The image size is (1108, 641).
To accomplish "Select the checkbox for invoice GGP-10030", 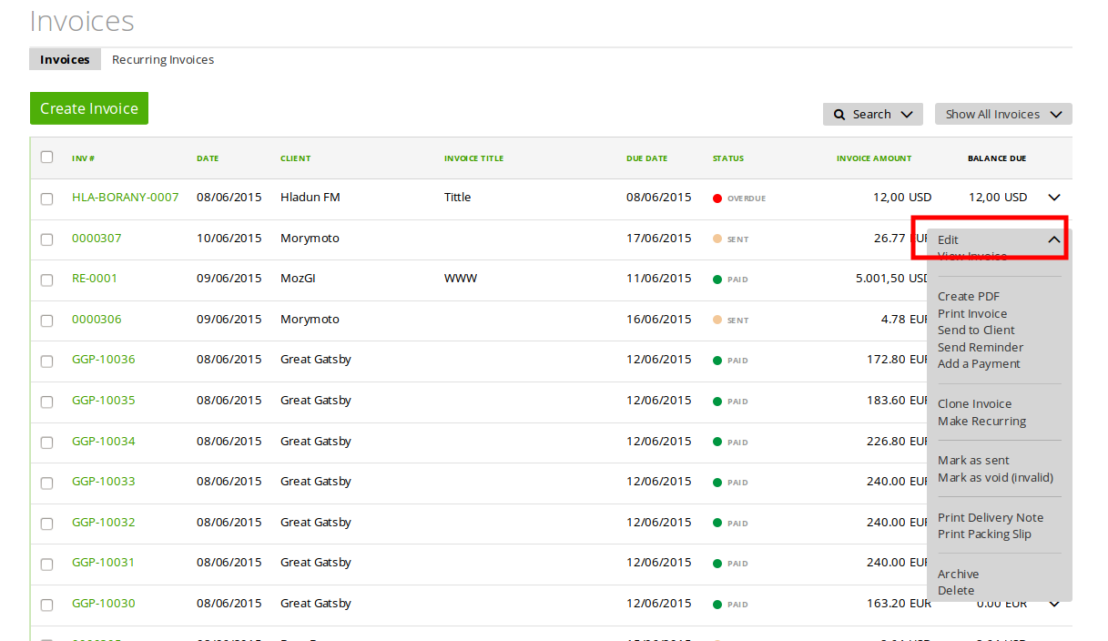I will (x=46, y=605).
